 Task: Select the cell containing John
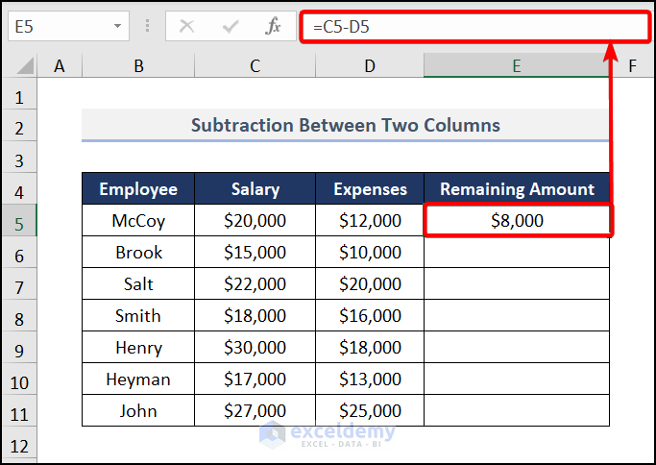point(138,411)
